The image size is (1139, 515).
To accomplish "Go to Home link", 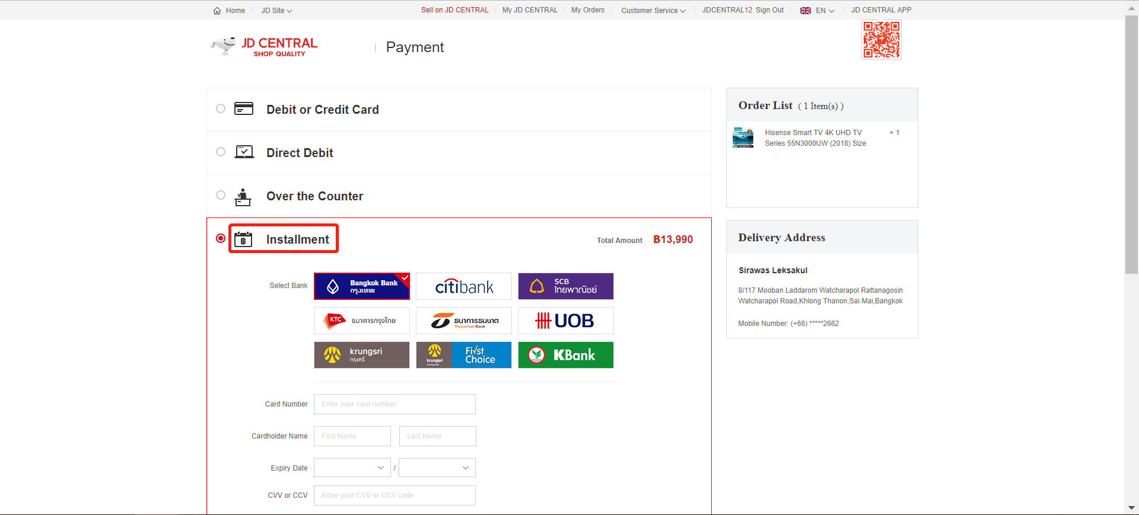I will (236, 11).
